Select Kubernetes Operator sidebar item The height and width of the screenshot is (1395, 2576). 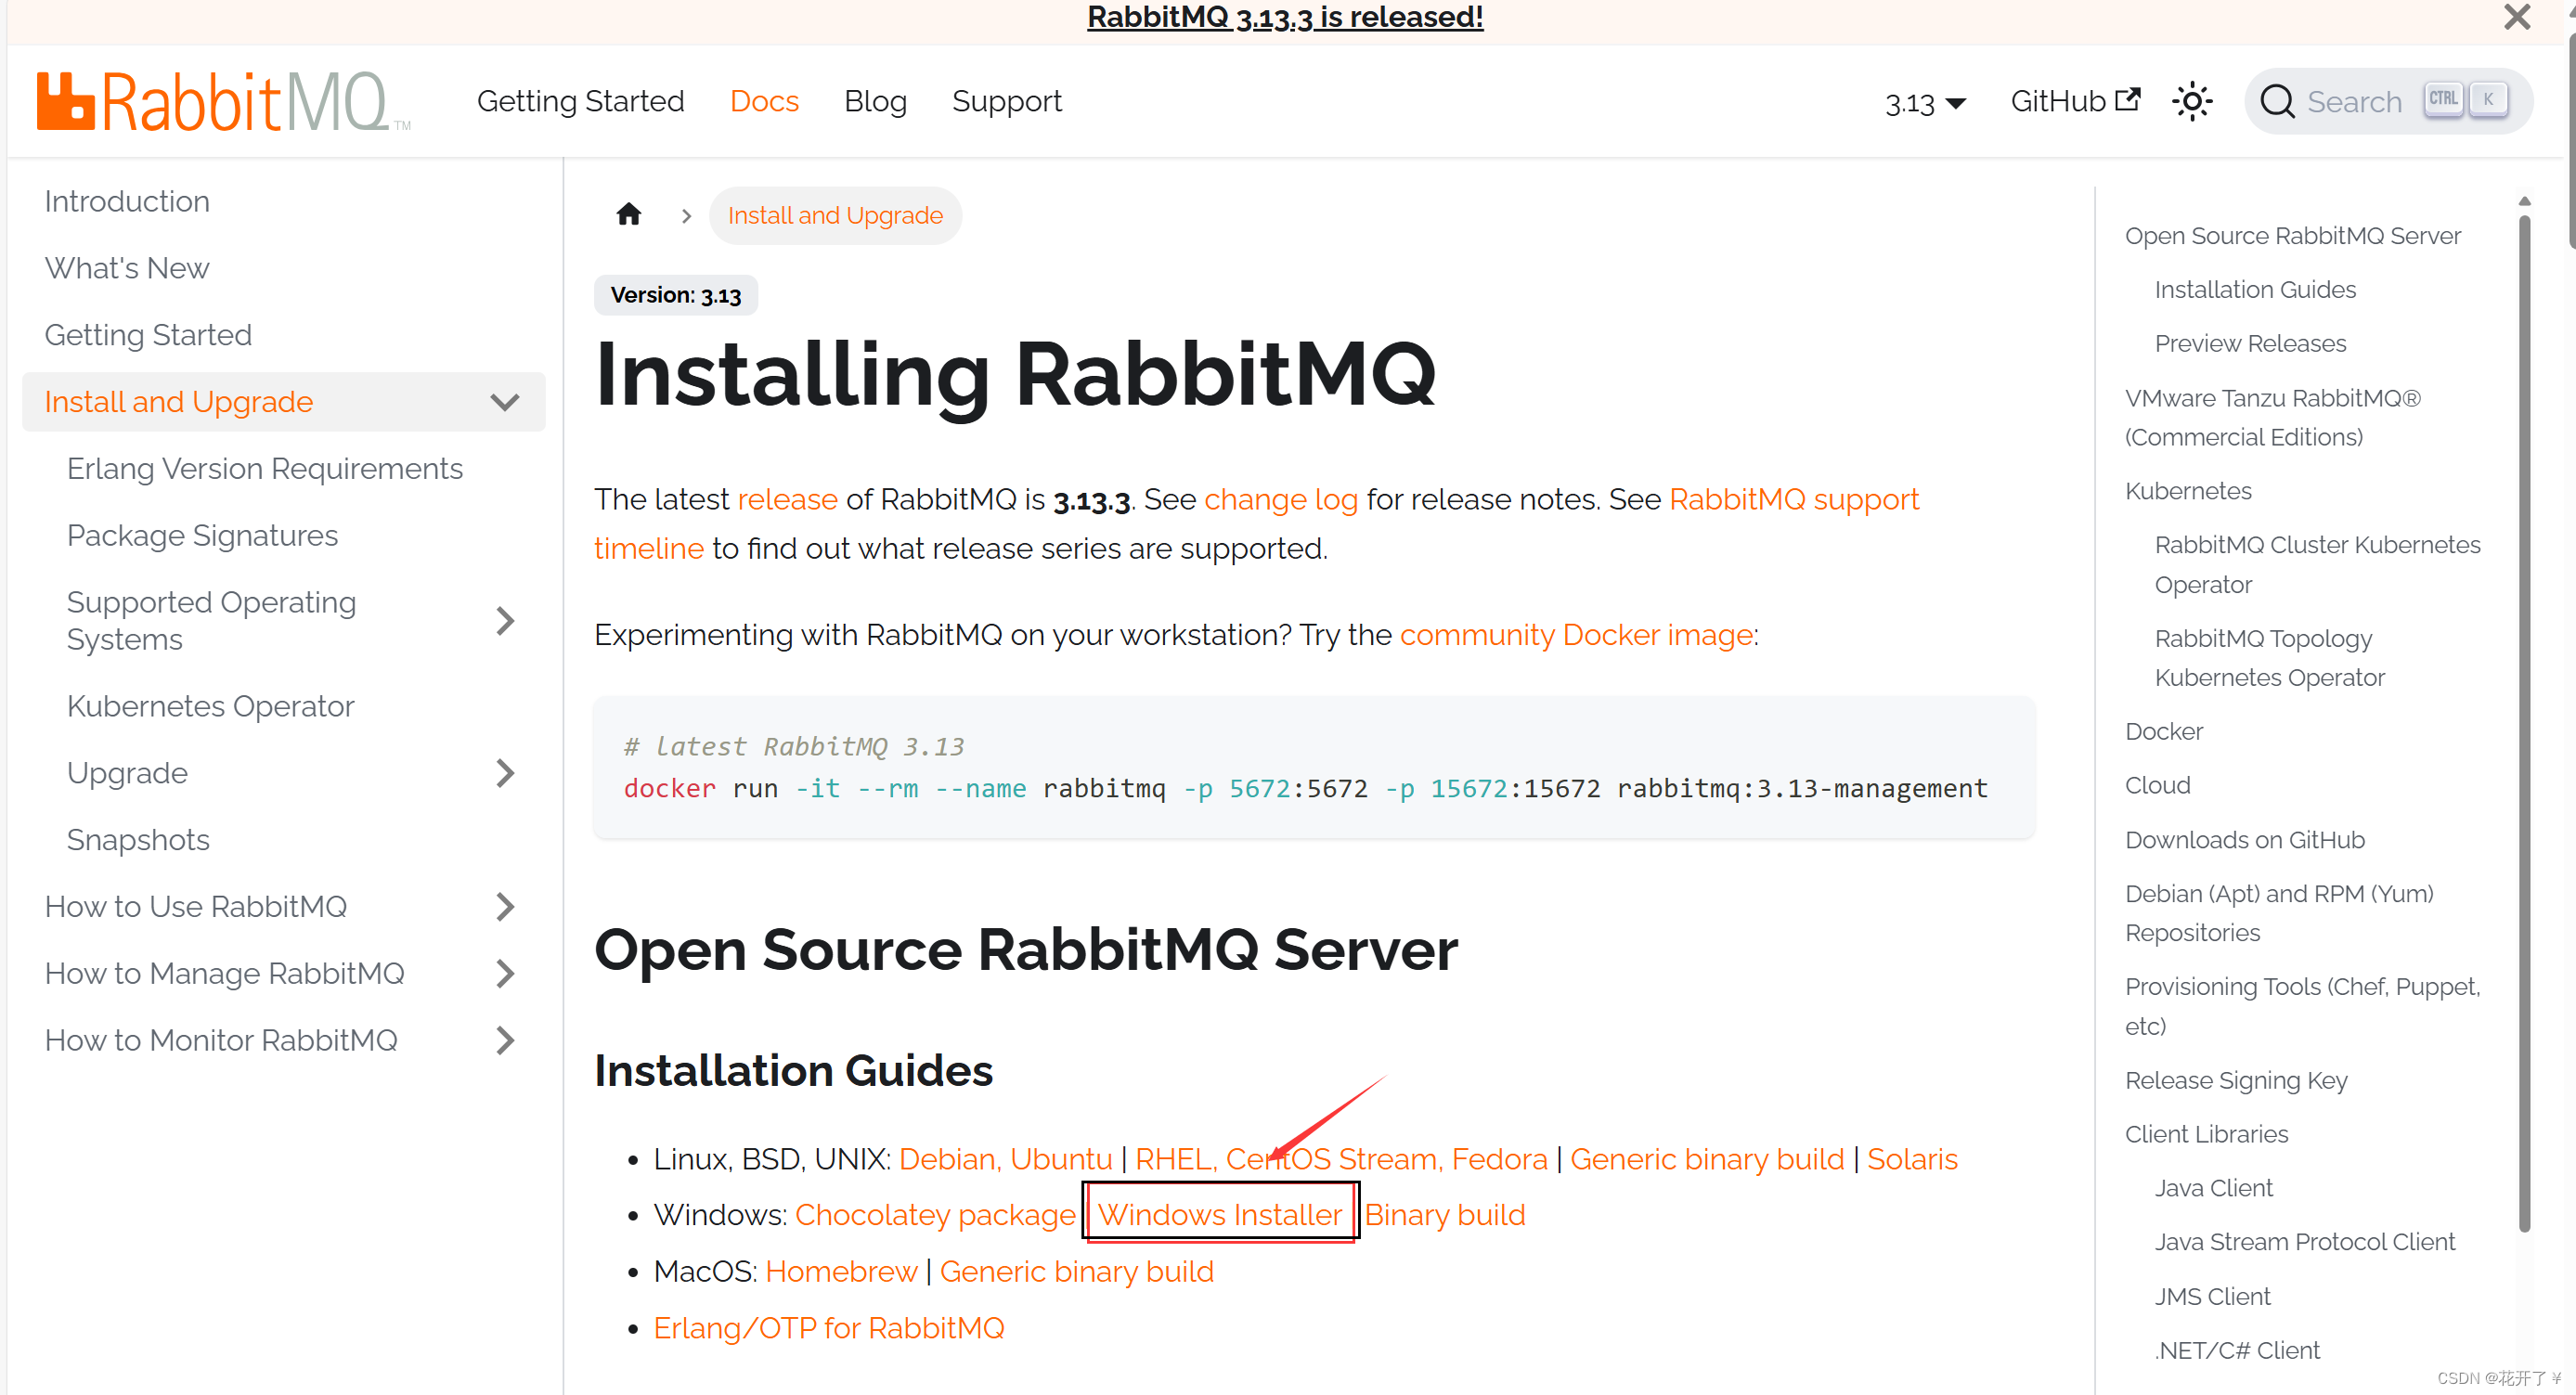[x=210, y=707]
